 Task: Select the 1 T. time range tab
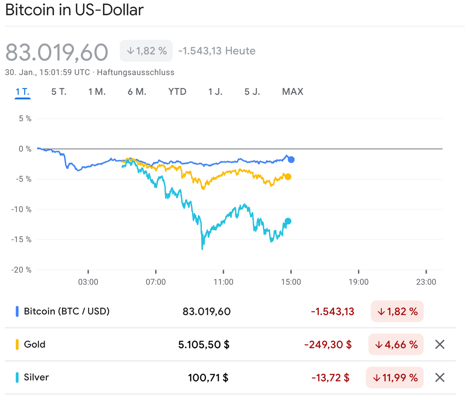[x=23, y=92]
